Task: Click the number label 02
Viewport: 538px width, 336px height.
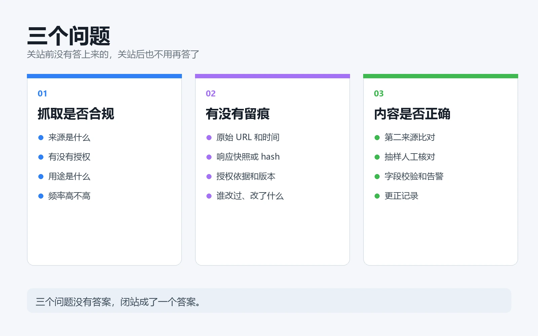Action: click(210, 93)
